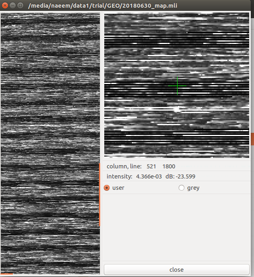Click the orange strip at the right window edge
254x277 pixels.
[252, 139]
